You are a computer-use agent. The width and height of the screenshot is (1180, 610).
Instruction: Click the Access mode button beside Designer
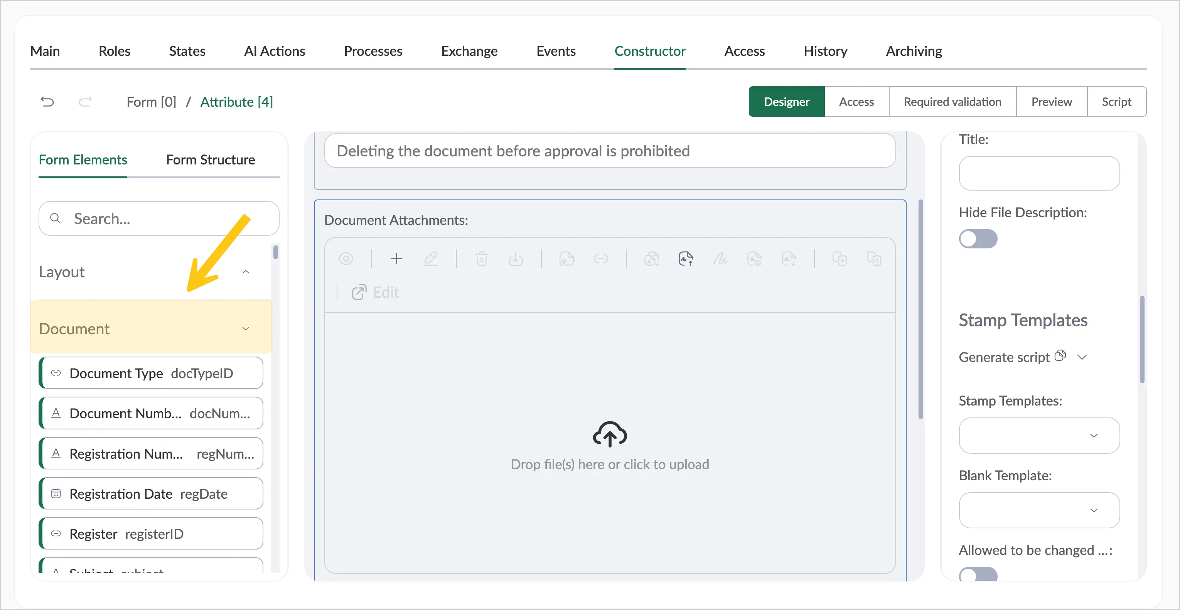(x=856, y=102)
